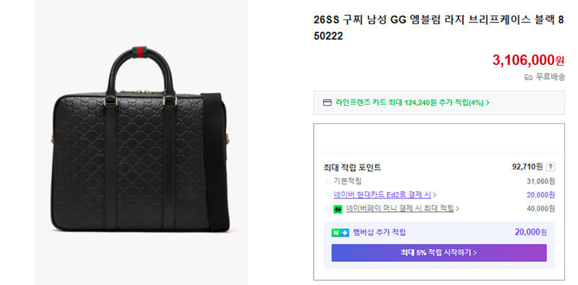The image size is (578, 285).
Task: Click the 최대 적립 포인트 heading
Action: point(352,167)
